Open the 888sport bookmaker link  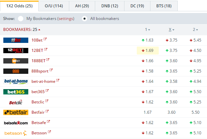[x=40, y=71]
